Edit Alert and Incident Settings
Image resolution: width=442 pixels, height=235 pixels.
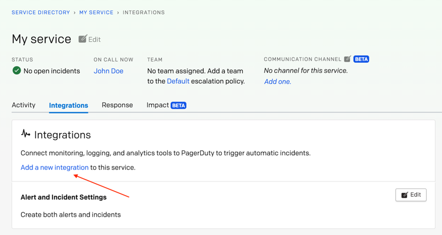click(411, 195)
